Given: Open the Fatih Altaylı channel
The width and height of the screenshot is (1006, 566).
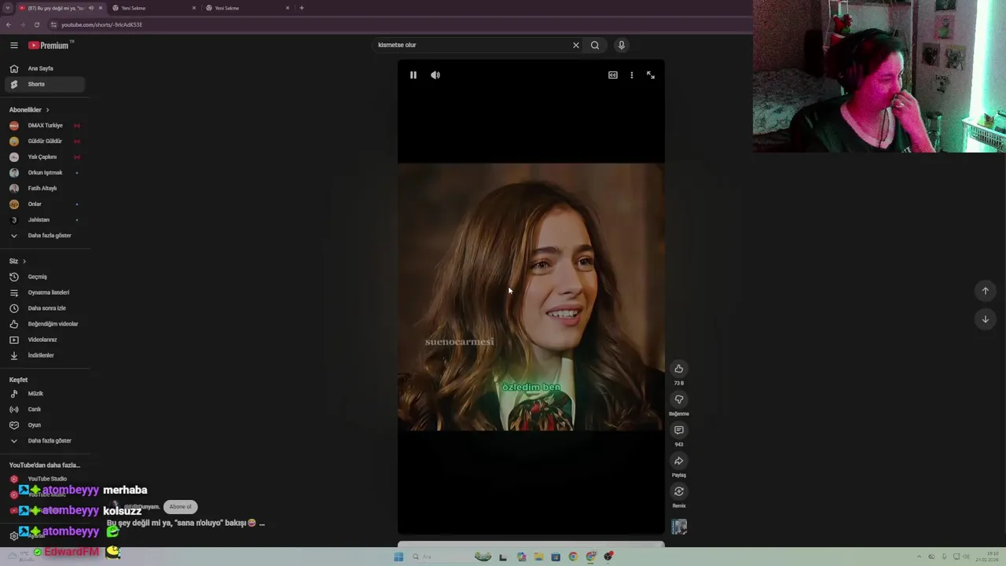Looking at the screenshot, I should [45, 189].
